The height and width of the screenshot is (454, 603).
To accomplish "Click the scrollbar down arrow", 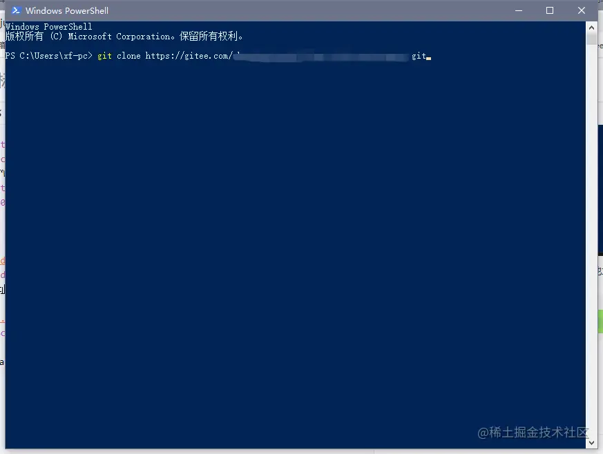I will click(x=591, y=443).
